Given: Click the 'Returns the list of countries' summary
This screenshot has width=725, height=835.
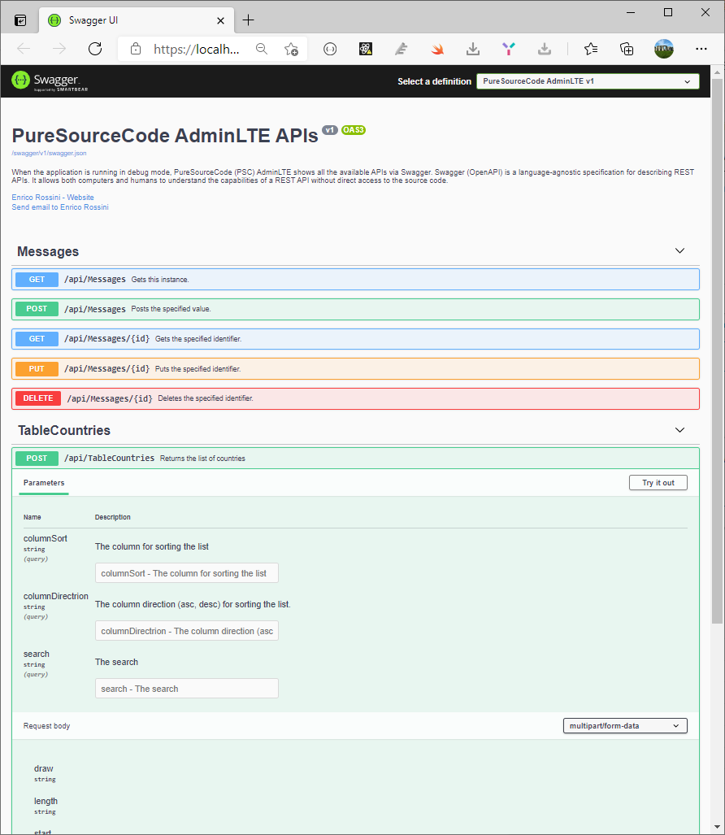Looking at the screenshot, I should coord(202,459).
